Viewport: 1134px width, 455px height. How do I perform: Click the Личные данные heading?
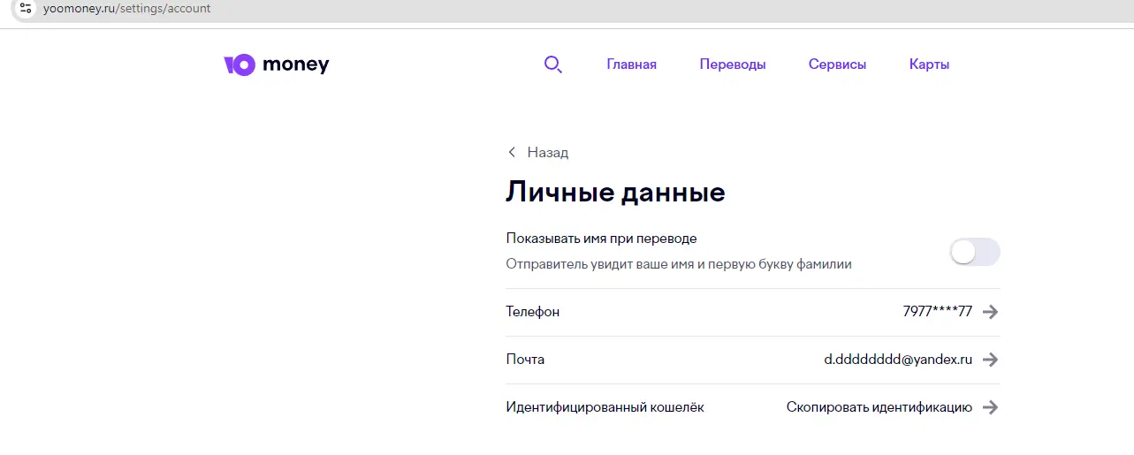point(616,193)
